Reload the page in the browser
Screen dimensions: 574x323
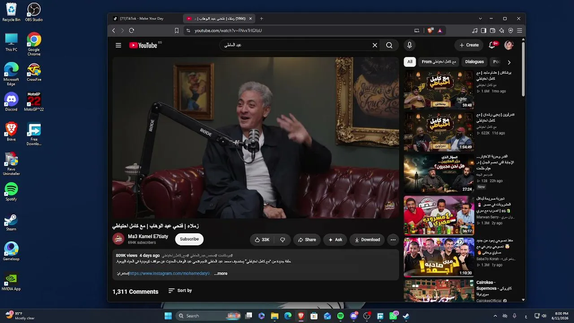click(x=131, y=31)
